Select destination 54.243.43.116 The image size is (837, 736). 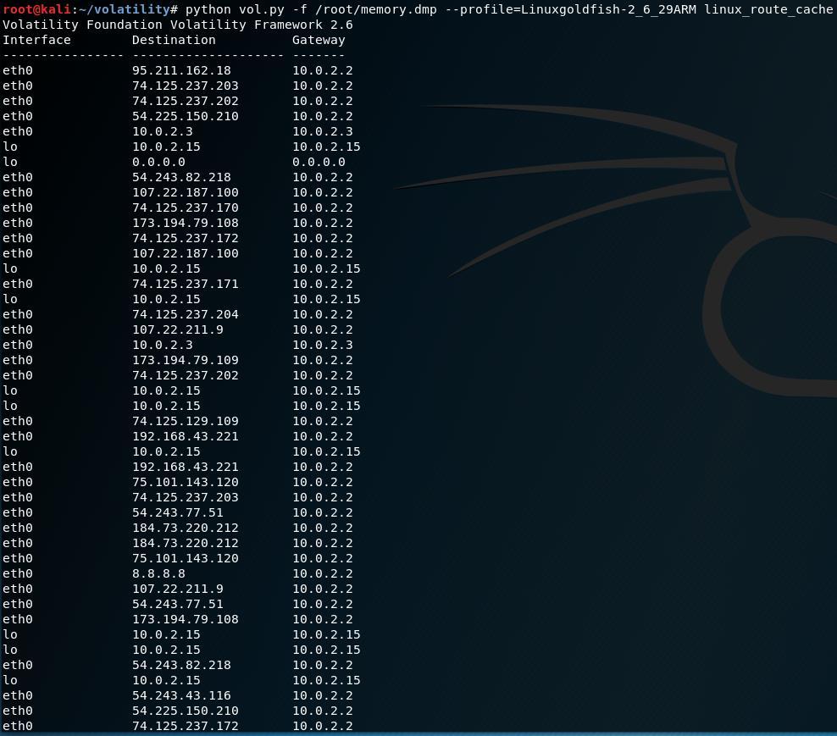[181, 695]
